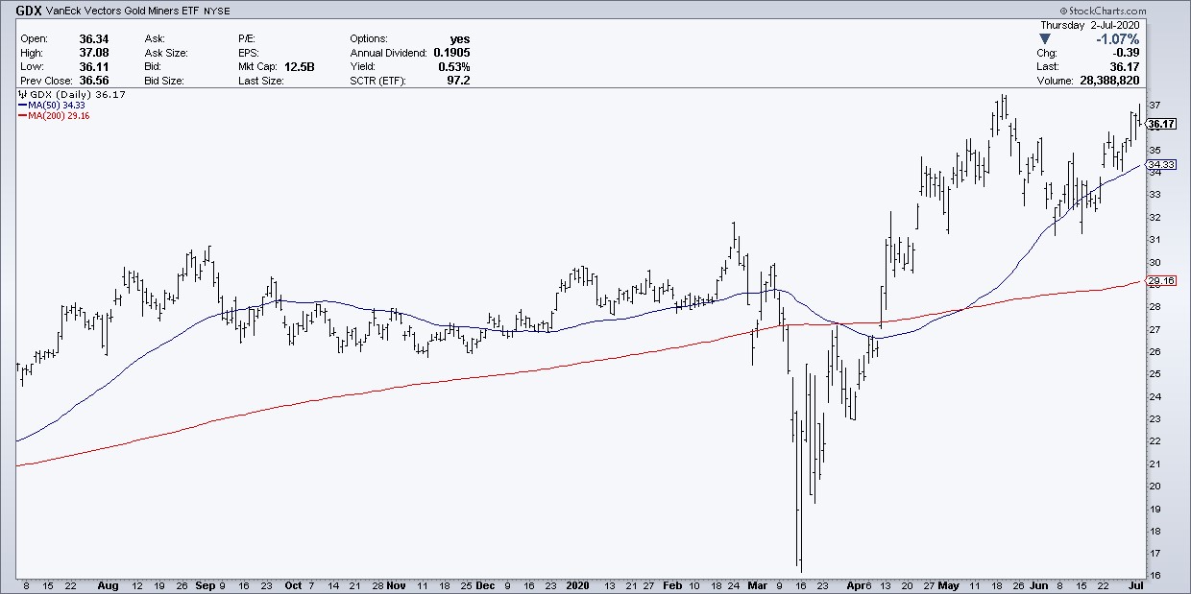The image size is (1191, 594).
Task: Click the 36.17 last price axis tag
Action: 1162,124
